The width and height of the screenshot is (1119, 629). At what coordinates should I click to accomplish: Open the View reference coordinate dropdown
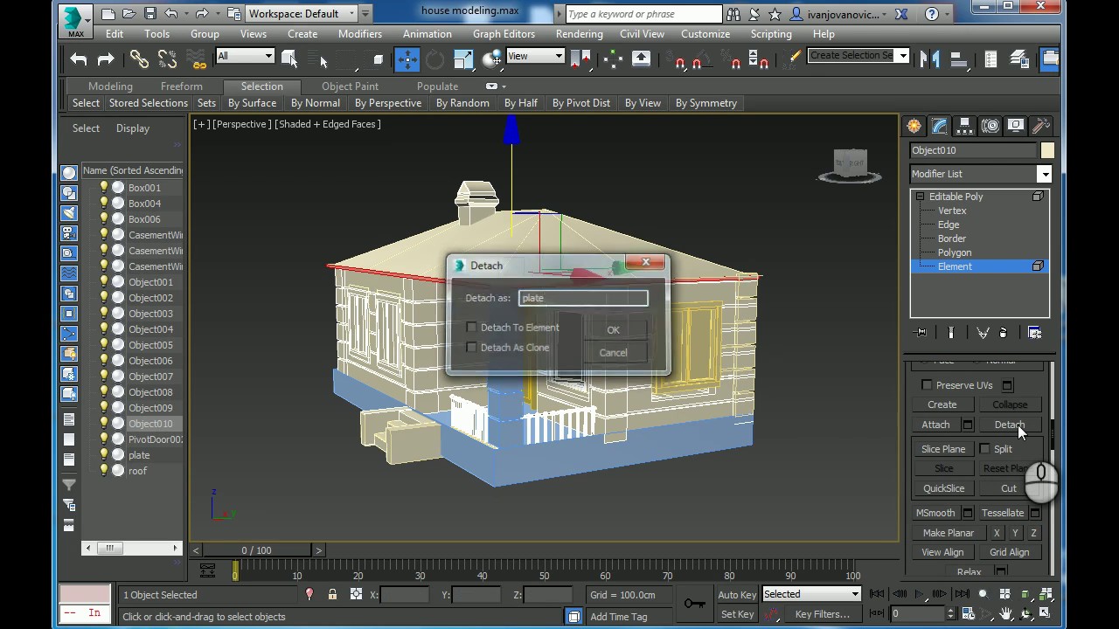[x=535, y=56]
